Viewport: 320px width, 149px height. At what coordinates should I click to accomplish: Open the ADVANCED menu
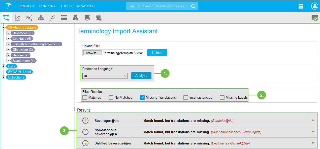(85, 6)
